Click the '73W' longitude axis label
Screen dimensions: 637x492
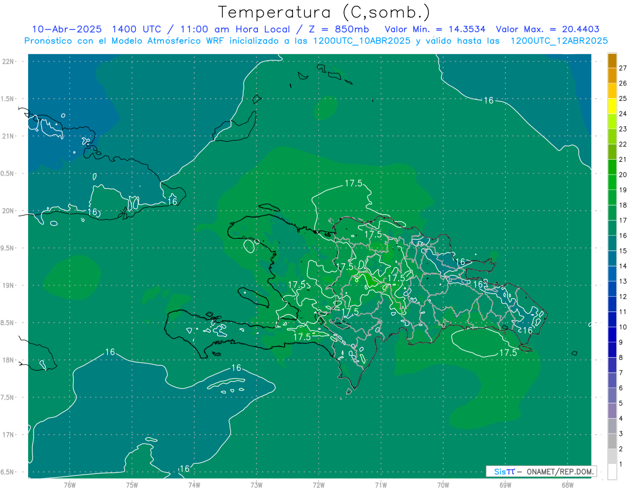(256, 485)
